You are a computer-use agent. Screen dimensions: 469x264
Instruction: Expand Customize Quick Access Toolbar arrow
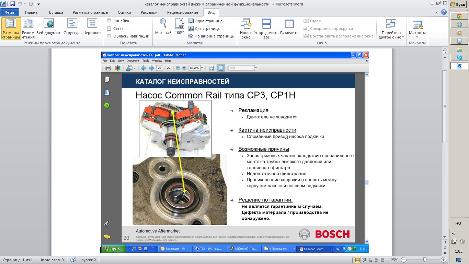pos(38,4)
